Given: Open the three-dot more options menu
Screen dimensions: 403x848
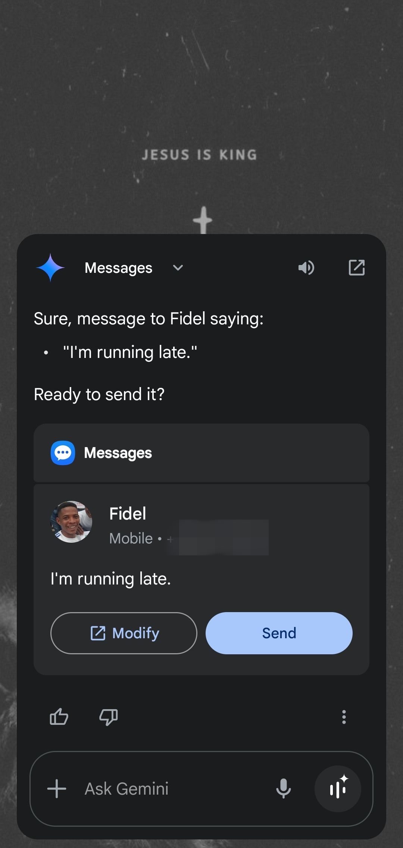Looking at the screenshot, I should click(x=344, y=717).
